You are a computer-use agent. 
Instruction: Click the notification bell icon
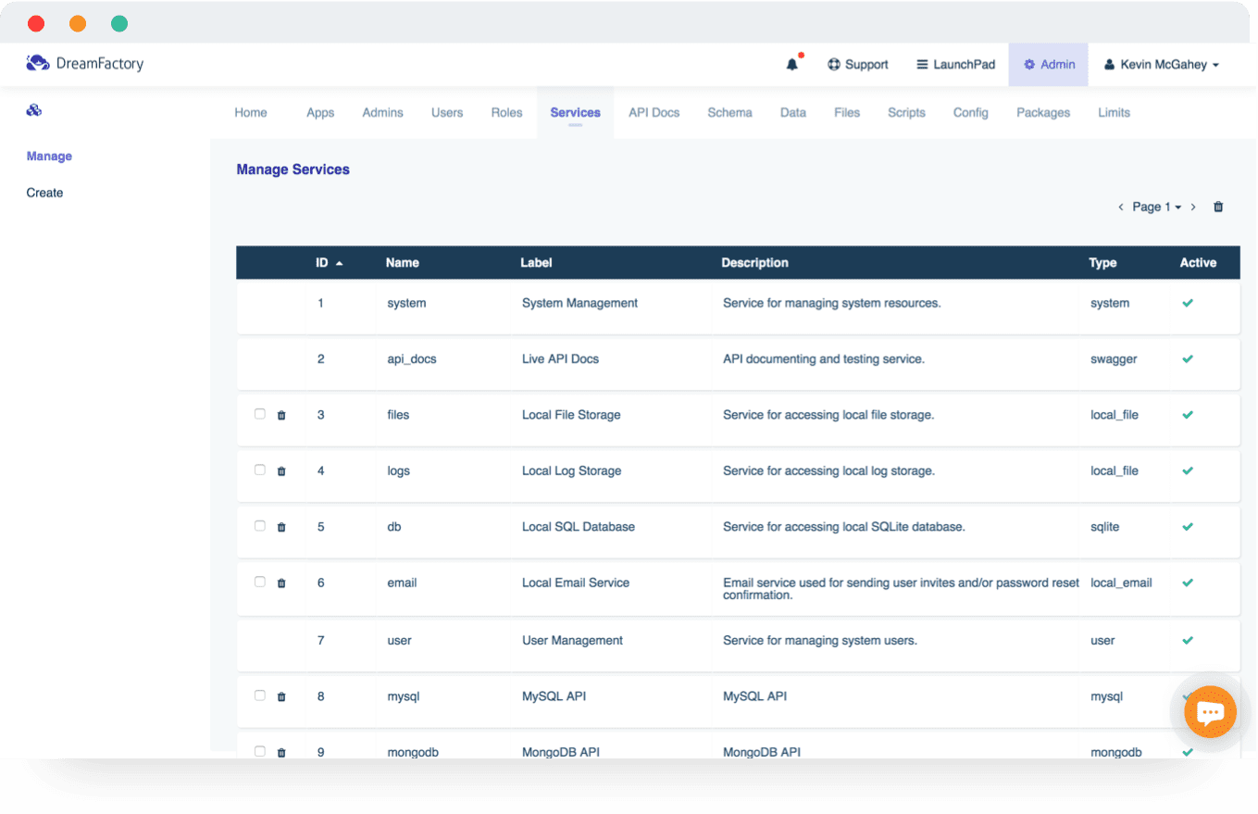[x=791, y=65]
